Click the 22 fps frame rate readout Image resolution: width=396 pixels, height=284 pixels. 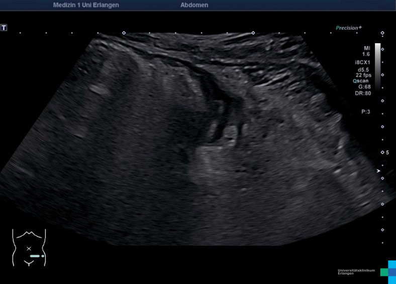(x=363, y=75)
